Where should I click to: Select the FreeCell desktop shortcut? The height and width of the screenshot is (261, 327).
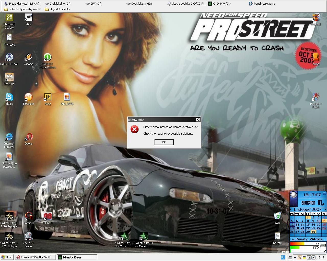[x=316, y=20]
